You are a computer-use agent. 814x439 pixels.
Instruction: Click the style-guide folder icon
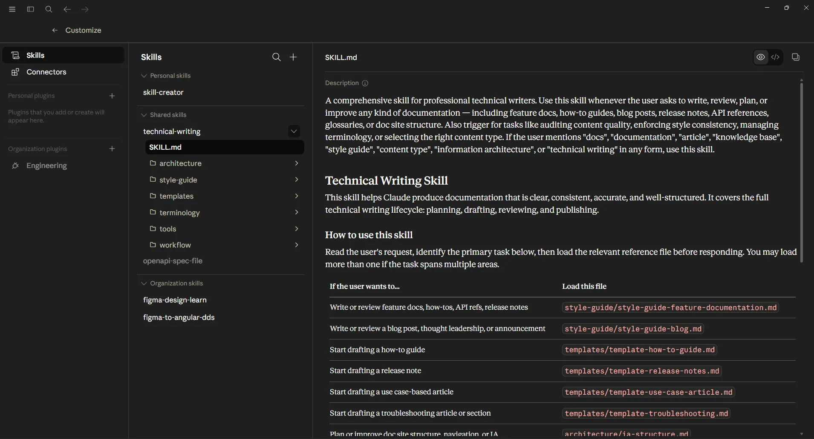tap(153, 180)
